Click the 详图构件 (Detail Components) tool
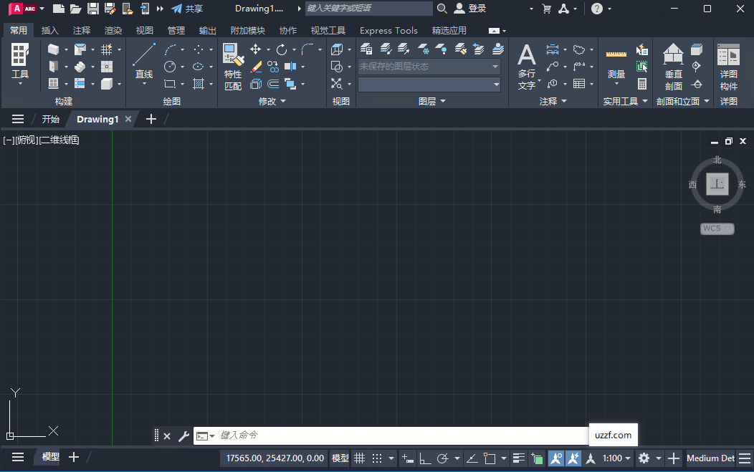This screenshot has height=472, width=754. point(728,67)
